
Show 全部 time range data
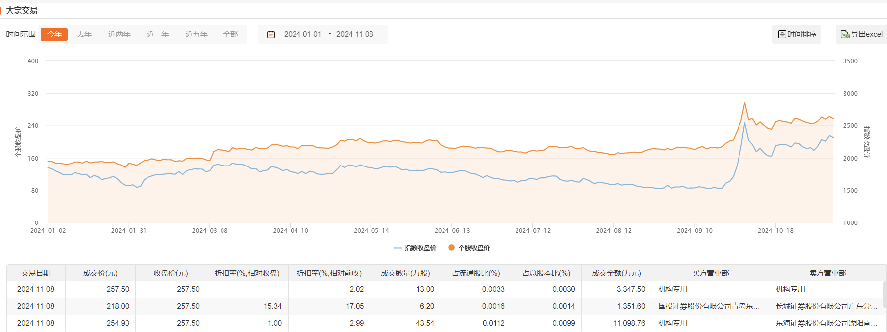[230, 34]
